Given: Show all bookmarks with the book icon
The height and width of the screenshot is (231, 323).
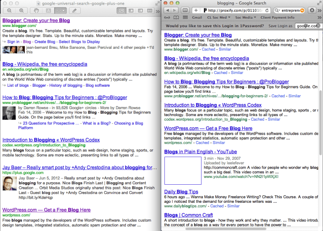Looking at the screenshot, I should pos(176,18).
